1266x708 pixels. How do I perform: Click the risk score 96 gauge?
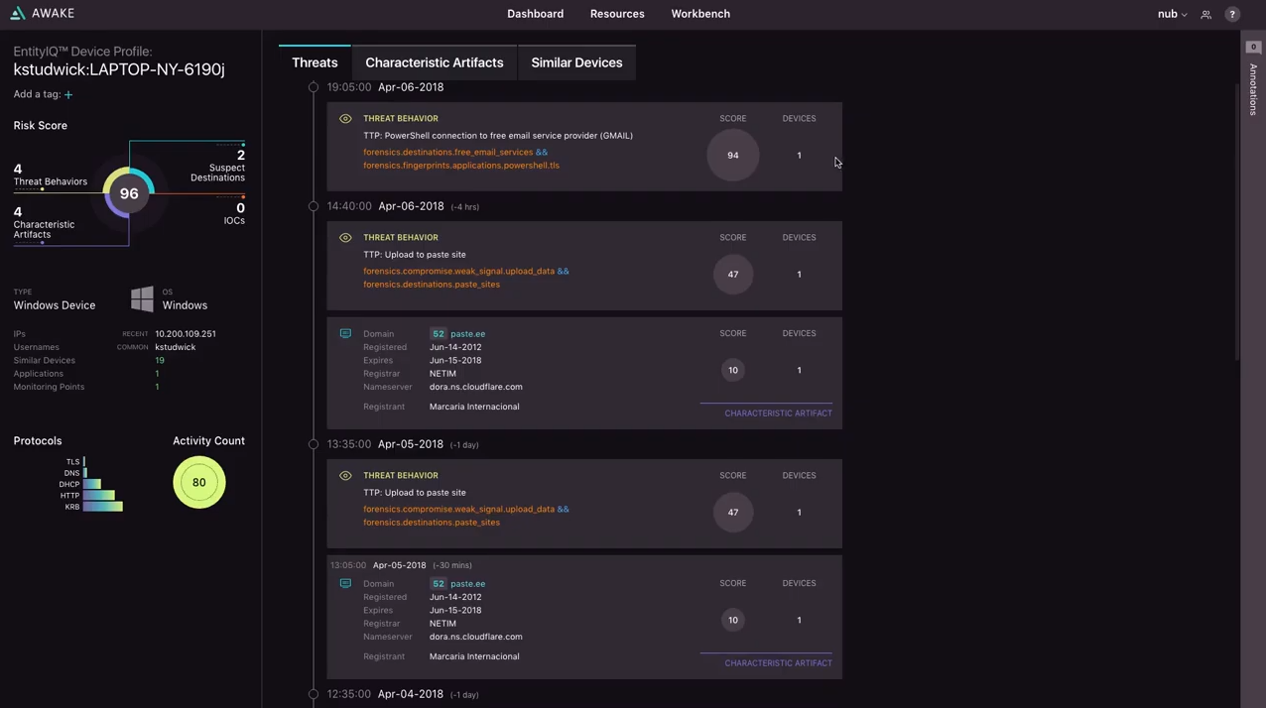tap(129, 193)
